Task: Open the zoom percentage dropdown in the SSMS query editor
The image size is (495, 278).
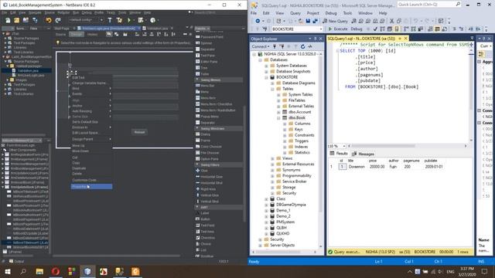Action: pyautogui.click(x=343, y=146)
